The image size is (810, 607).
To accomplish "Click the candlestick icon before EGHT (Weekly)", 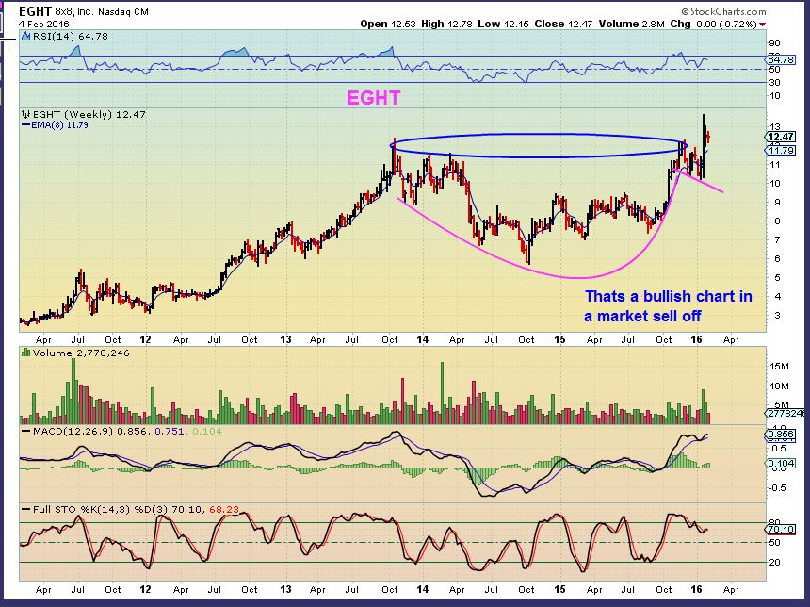I will (x=25, y=114).
